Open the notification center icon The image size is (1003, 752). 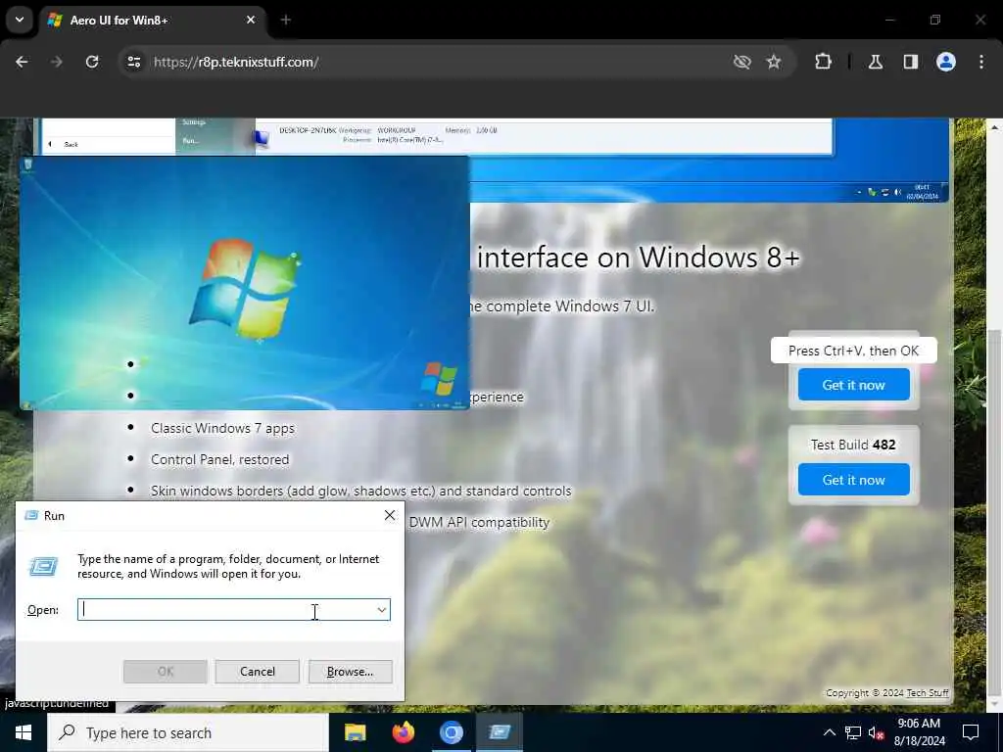pos(971,732)
